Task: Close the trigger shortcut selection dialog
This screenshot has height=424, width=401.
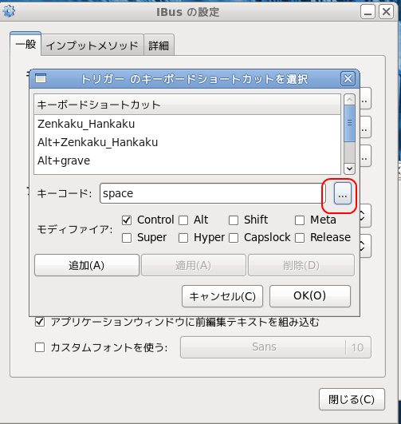Action: pyautogui.click(x=348, y=79)
